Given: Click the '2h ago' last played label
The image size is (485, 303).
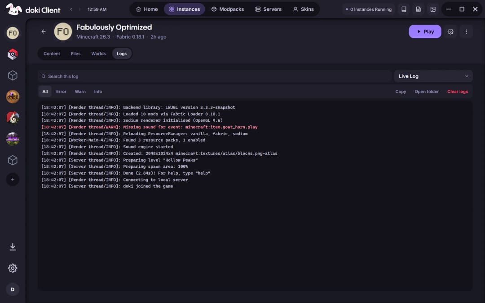Looking at the screenshot, I should tap(159, 37).
